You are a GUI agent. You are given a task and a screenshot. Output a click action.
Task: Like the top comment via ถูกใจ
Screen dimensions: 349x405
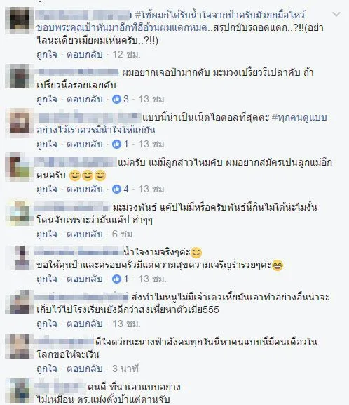click(47, 54)
